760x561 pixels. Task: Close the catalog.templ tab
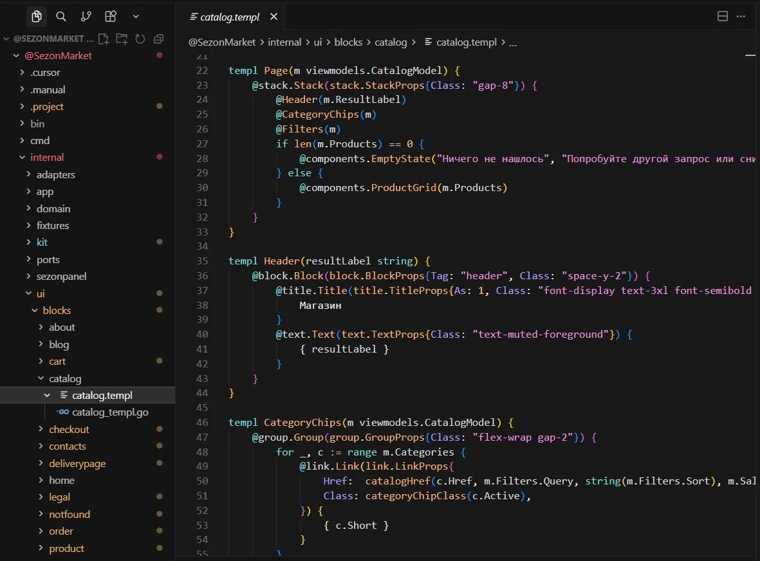[x=274, y=17]
